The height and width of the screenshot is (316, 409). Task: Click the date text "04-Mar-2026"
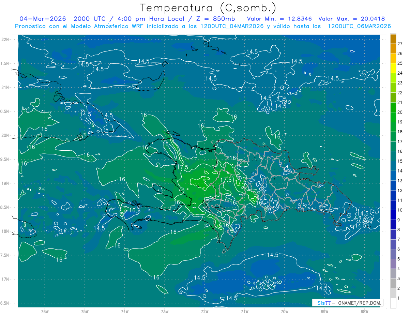coord(43,19)
